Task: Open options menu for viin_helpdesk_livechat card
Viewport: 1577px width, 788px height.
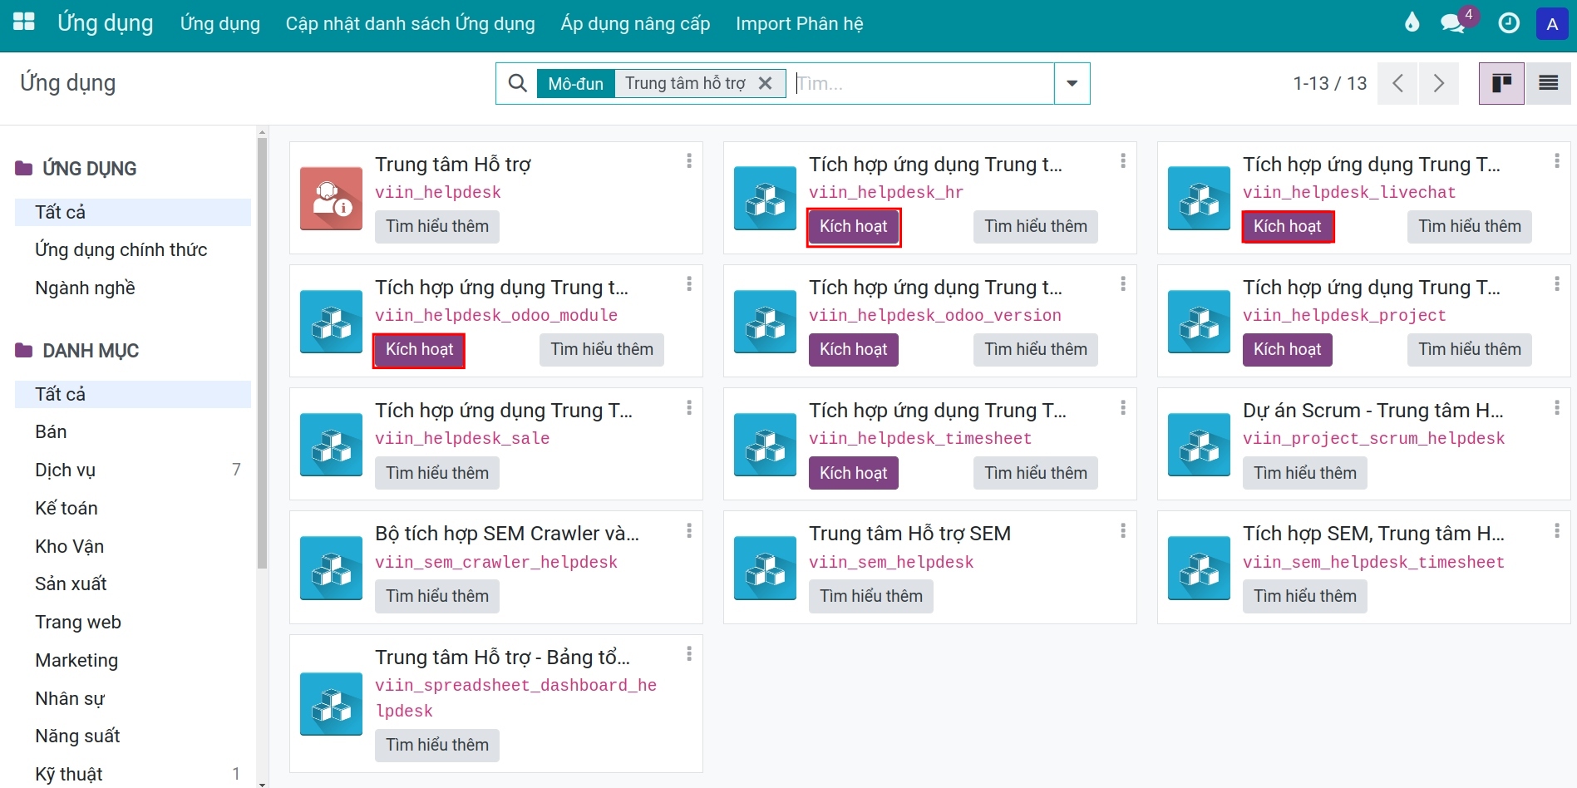Action: (x=1557, y=160)
